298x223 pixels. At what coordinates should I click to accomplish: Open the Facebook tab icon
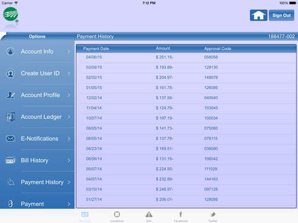point(181,214)
